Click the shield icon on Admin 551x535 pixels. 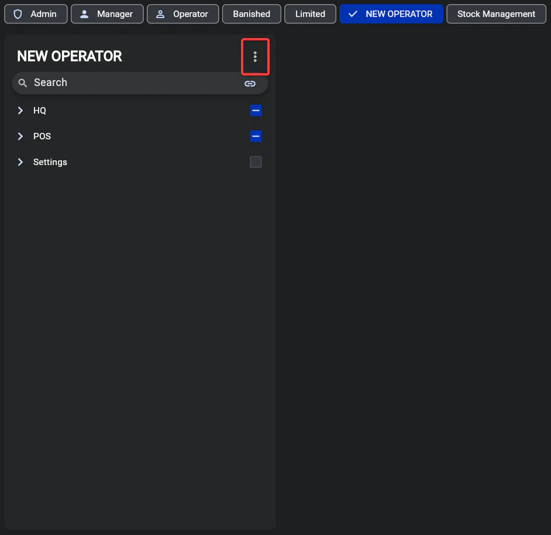(18, 14)
